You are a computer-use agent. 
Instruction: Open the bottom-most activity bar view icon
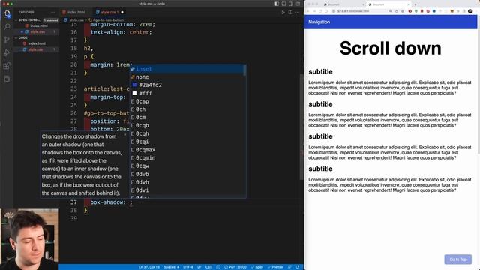pyautogui.click(x=7, y=79)
